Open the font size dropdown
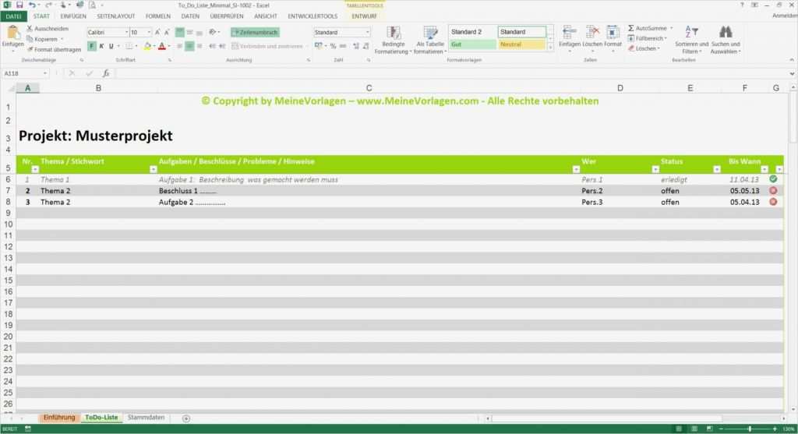798x434 pixels. click(x=149, y=32)
